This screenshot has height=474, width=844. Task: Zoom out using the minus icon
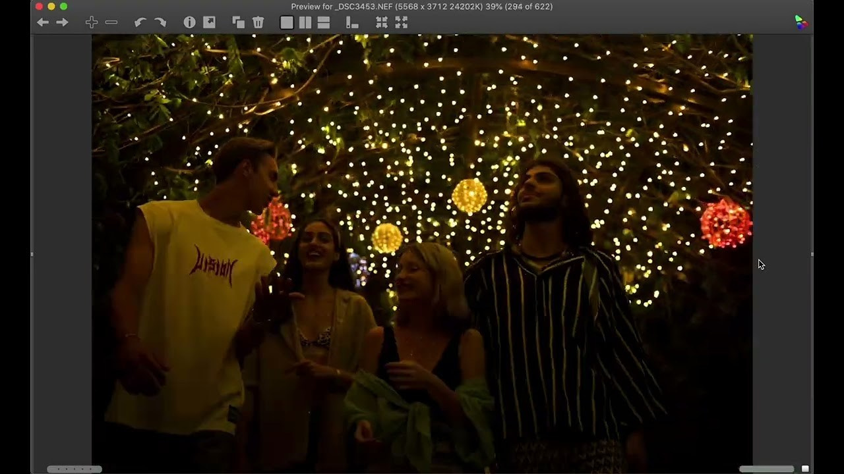(x=111, y=22)
